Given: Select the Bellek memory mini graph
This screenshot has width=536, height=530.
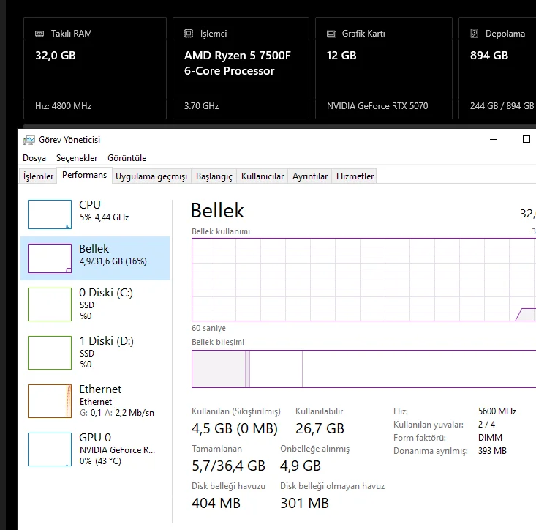Looking at the screenshot, I should 50,258.
